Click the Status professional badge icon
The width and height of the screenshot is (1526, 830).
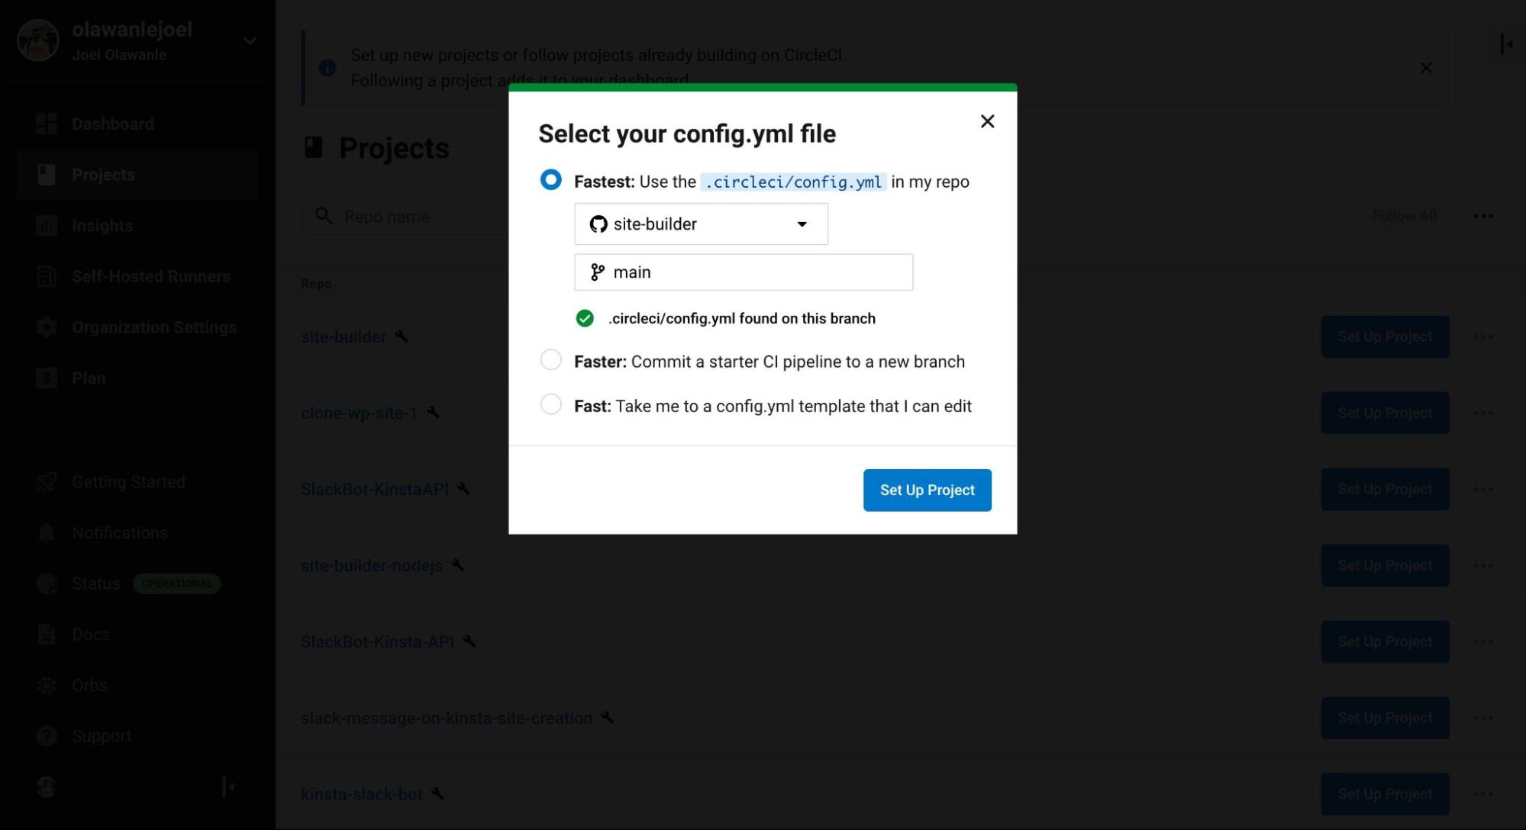click(x=176, y=583)
